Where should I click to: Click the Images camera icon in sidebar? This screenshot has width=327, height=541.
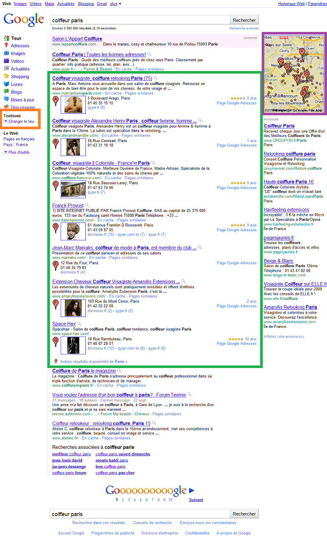(6, 53)
